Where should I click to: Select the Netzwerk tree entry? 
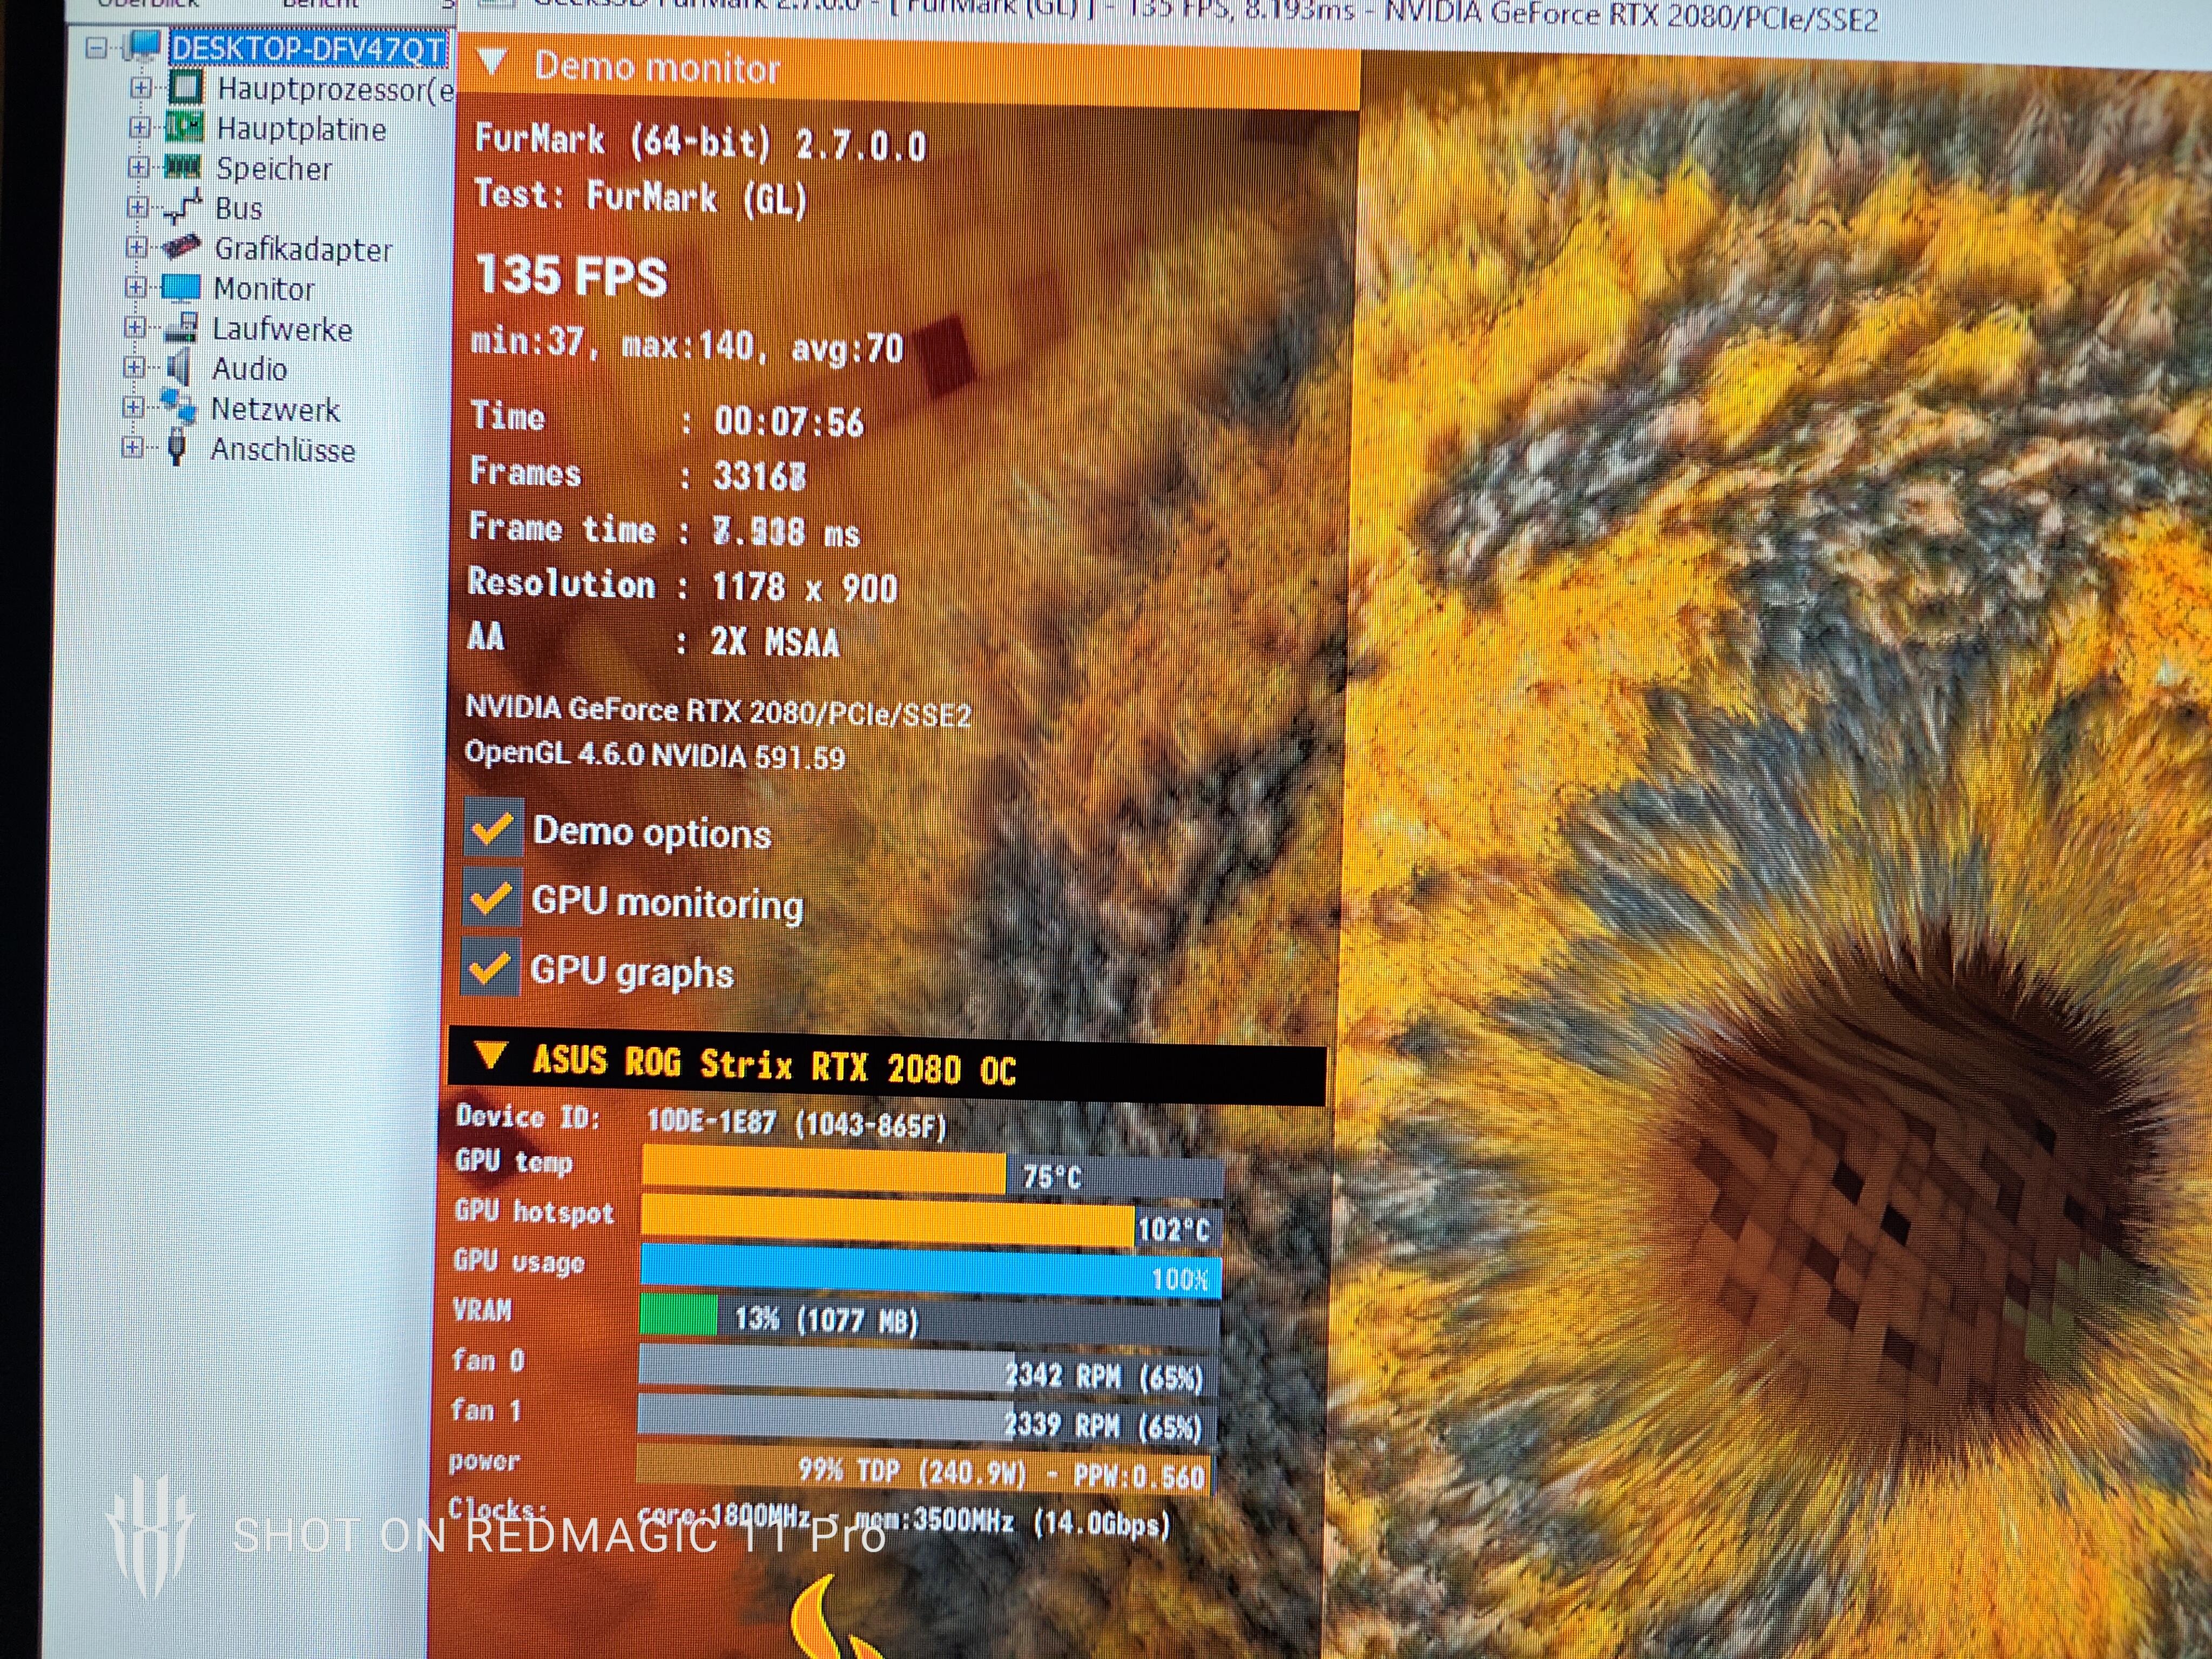pos(275,409)
